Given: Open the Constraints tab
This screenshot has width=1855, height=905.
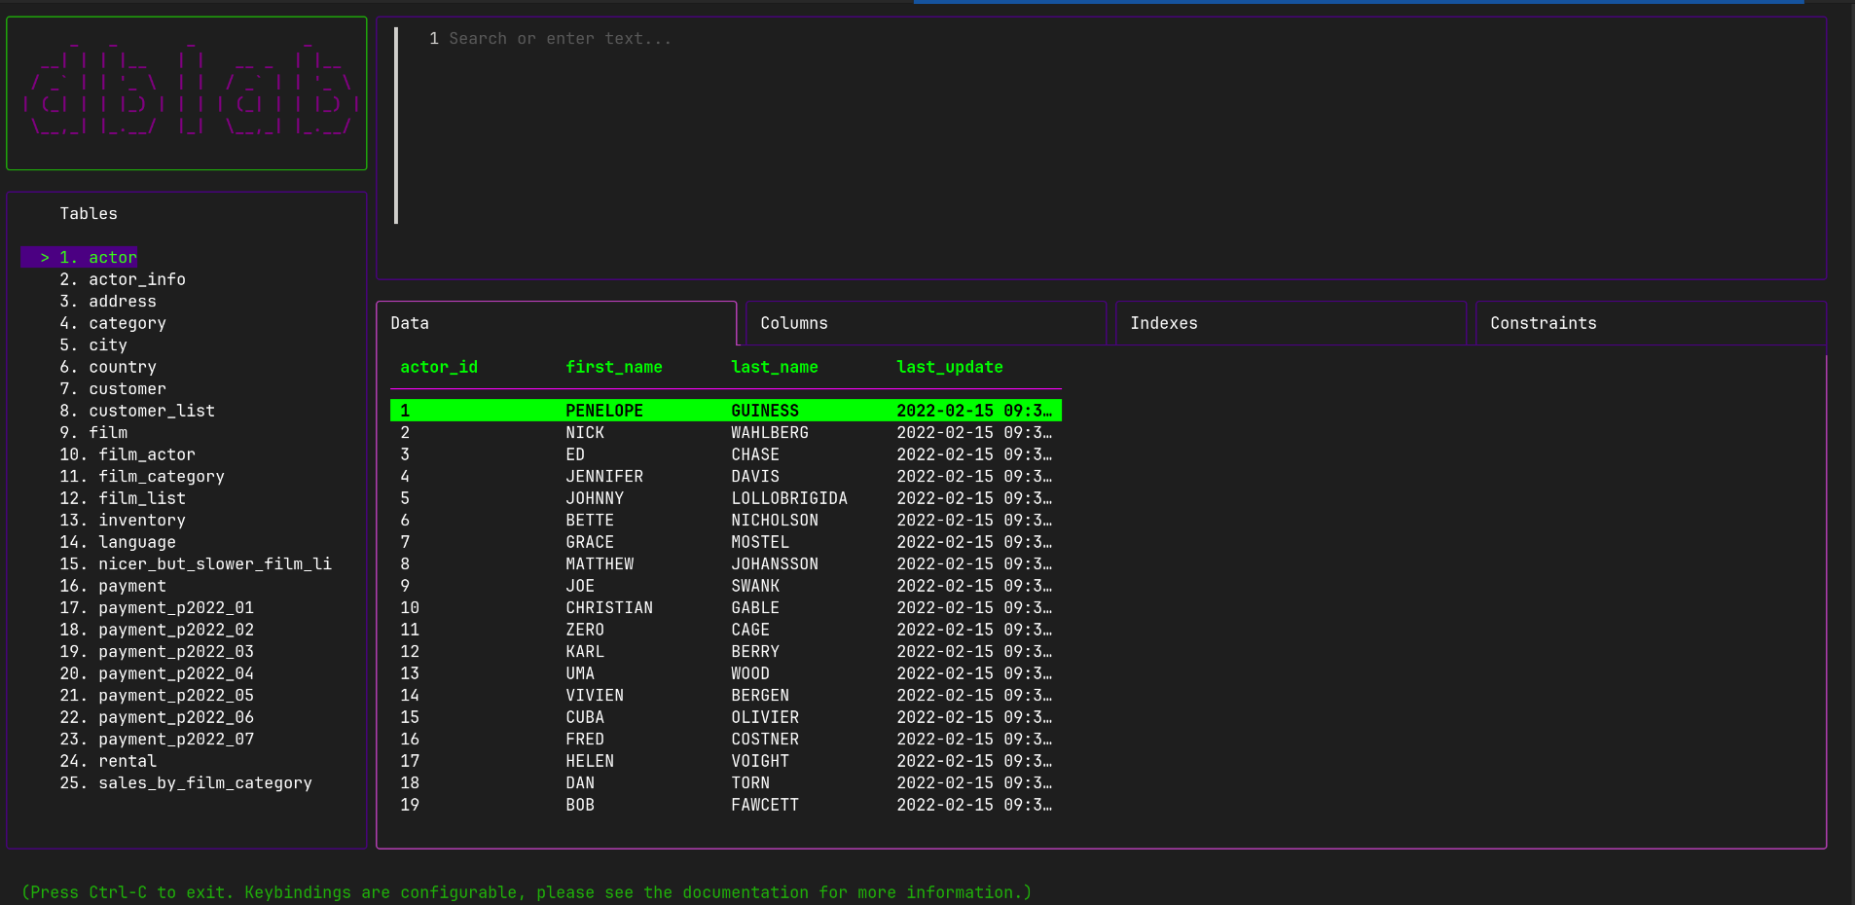Looking at the screenshot, I should (x=1651, y=323).
